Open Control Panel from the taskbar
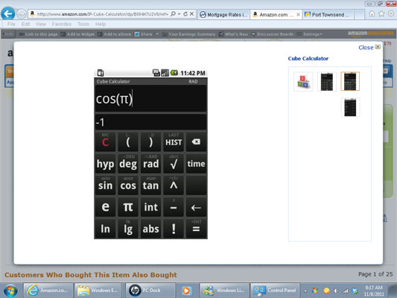 coord(275,291)
